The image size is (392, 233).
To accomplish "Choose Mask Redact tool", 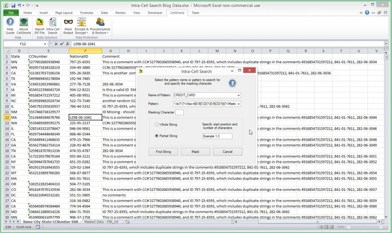I will [x=68, y=26].
